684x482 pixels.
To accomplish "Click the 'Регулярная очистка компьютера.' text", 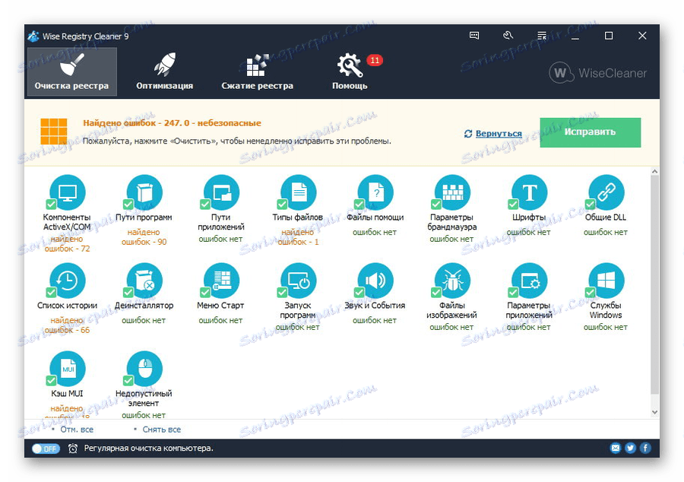I will 149,449.
